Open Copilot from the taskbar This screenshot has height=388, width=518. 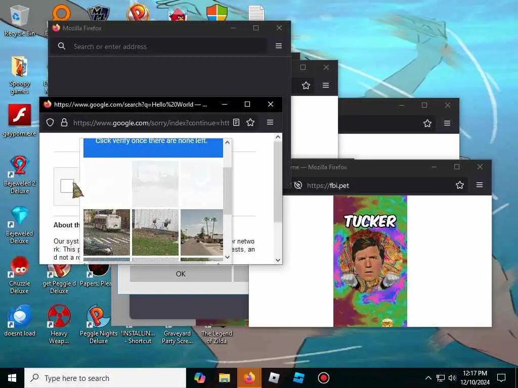click(200, 378)
